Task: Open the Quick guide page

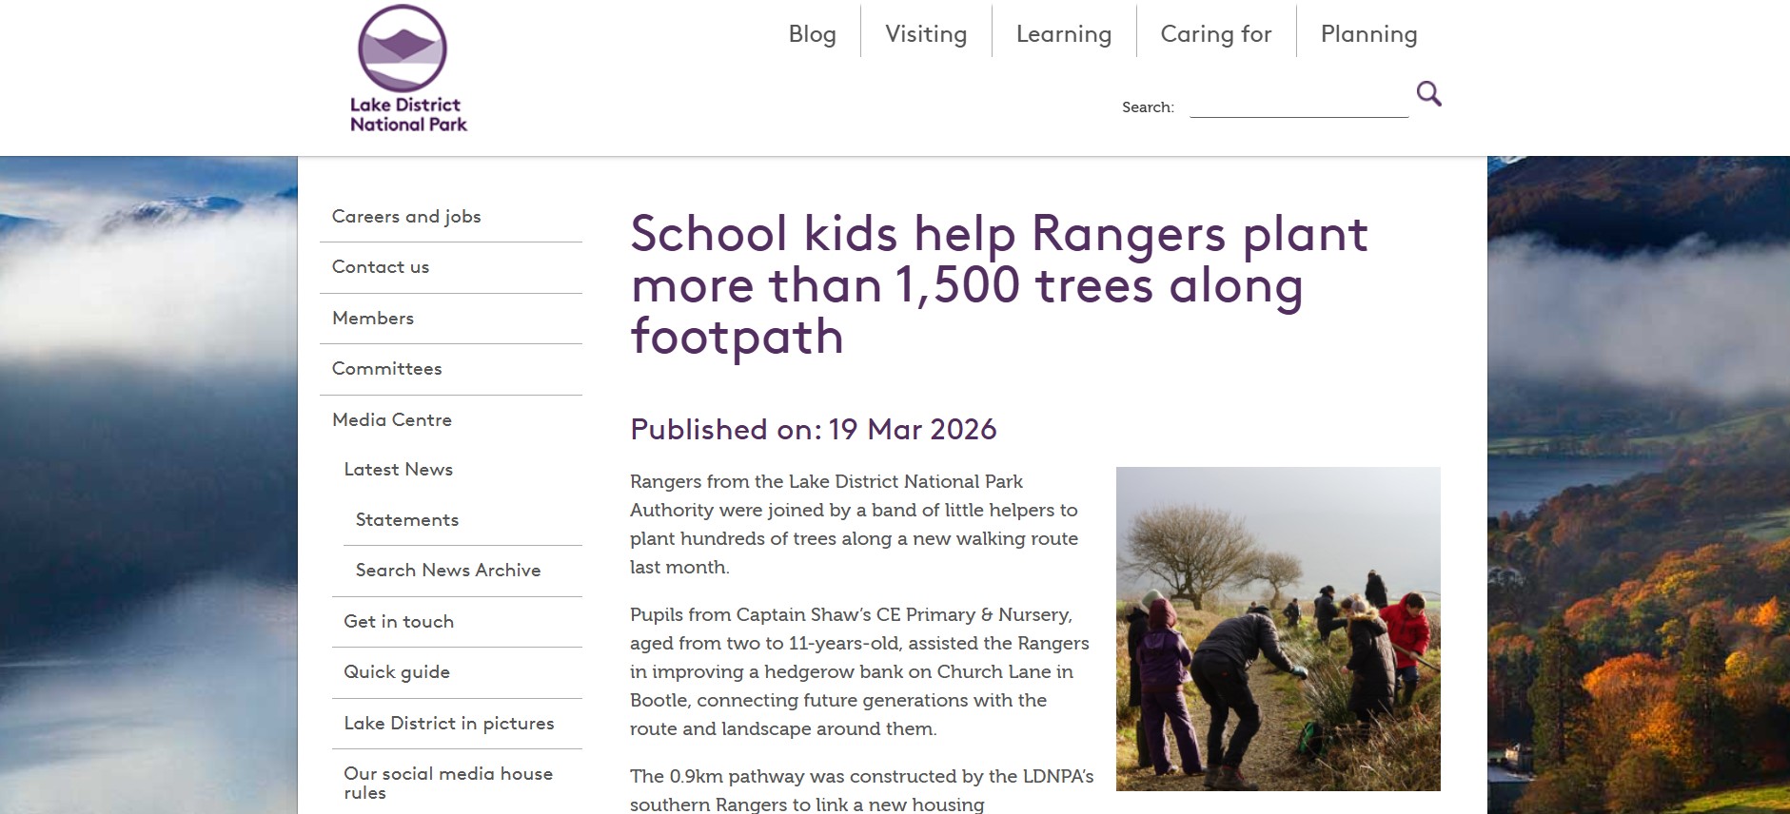Action: click(x=397, y=672)
